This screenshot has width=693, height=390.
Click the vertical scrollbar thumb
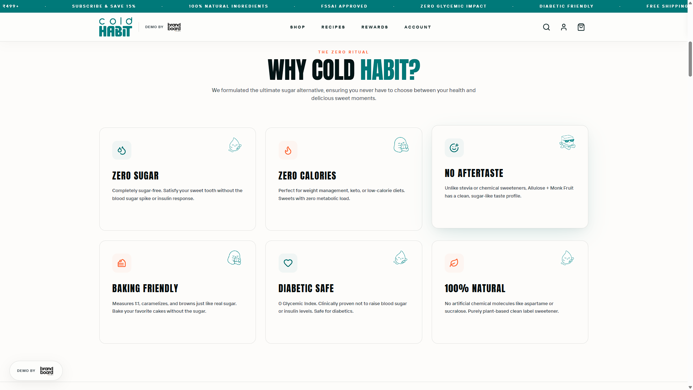(x=690, y=59)
